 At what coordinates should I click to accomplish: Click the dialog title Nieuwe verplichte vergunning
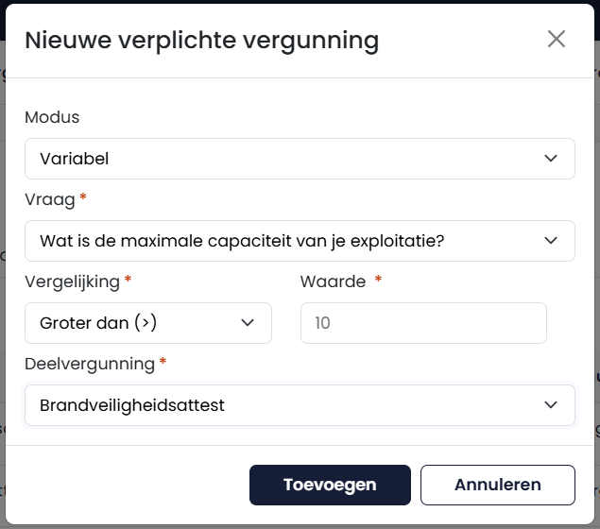coord(201,41)
